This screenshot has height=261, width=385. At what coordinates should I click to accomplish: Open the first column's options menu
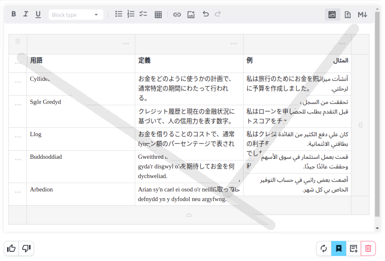(x=126, y=44)
